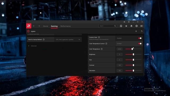Show help for Color Temperature Control
Screen dimensions: 170x96
pyautogui.click(x=106, y=44)
